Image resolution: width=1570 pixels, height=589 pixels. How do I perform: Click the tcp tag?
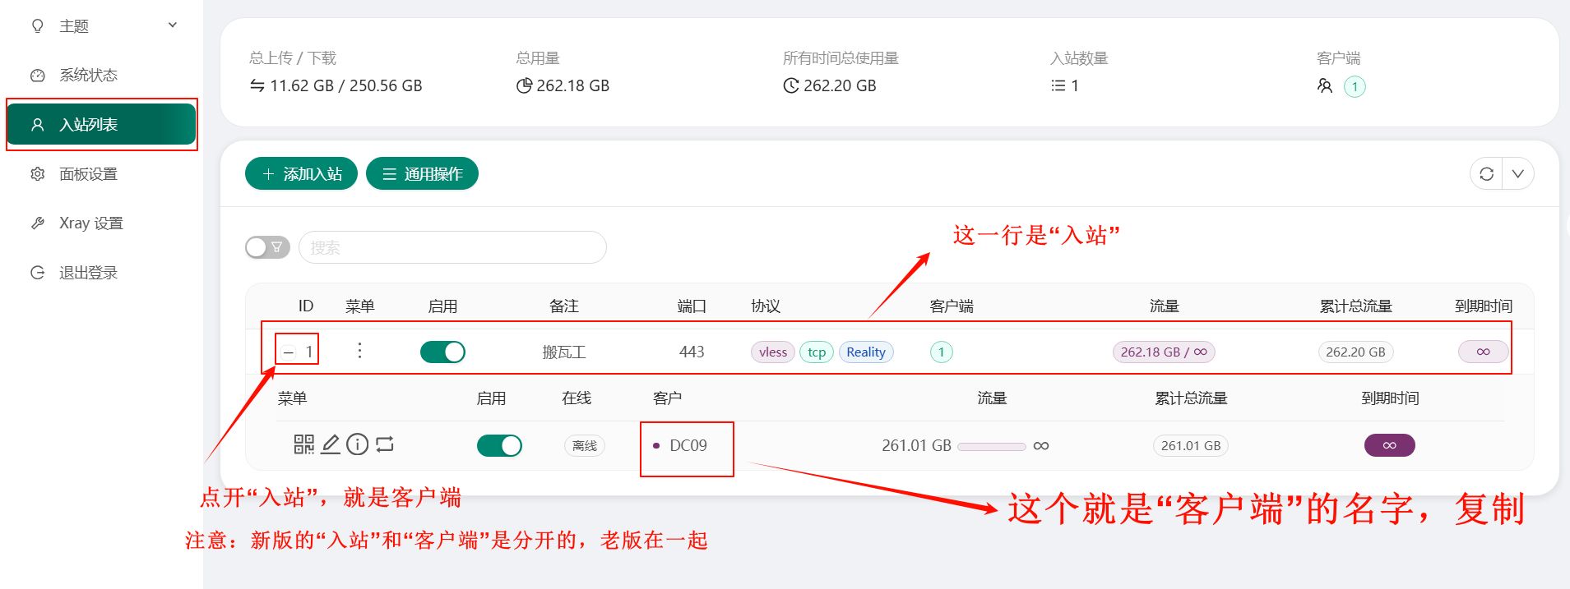point(817,352)
